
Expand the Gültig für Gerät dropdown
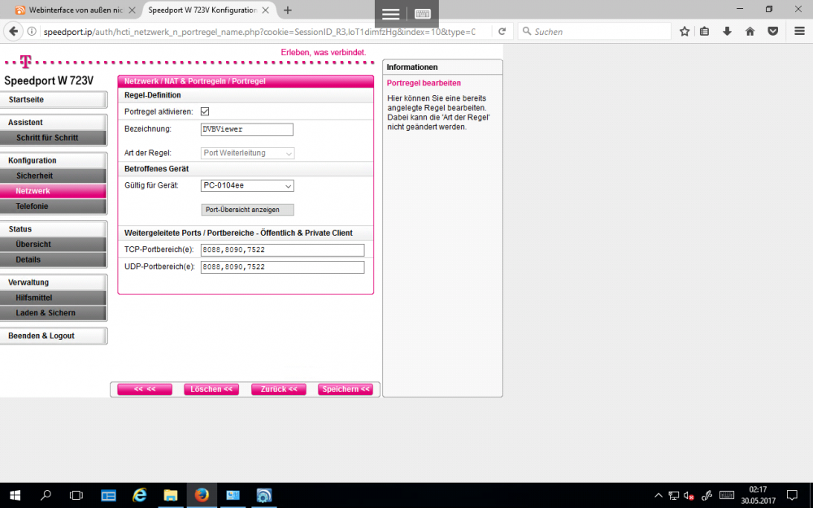[x=247, y=185]
